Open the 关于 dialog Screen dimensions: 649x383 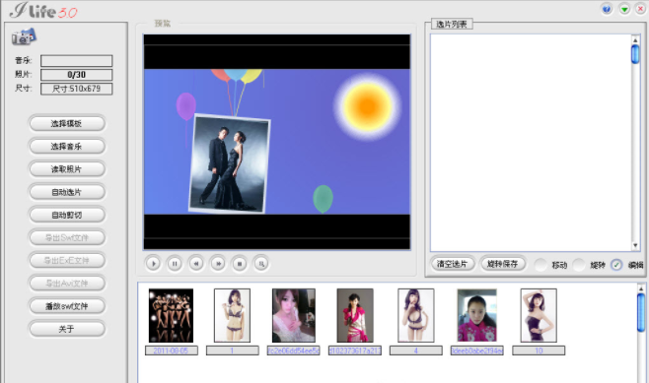tap(67, 329)
